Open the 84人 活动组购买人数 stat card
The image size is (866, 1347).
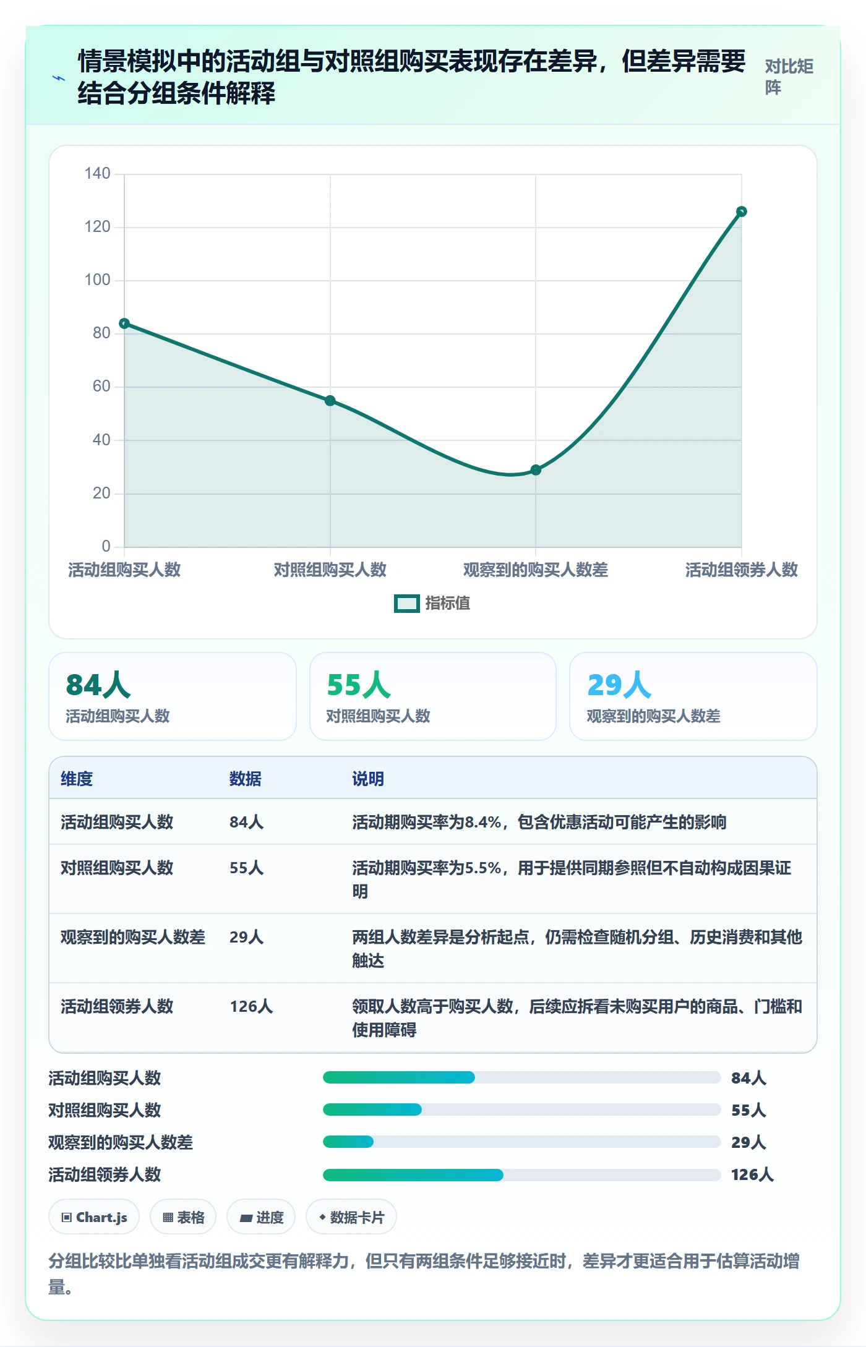(x=173, y=696)
